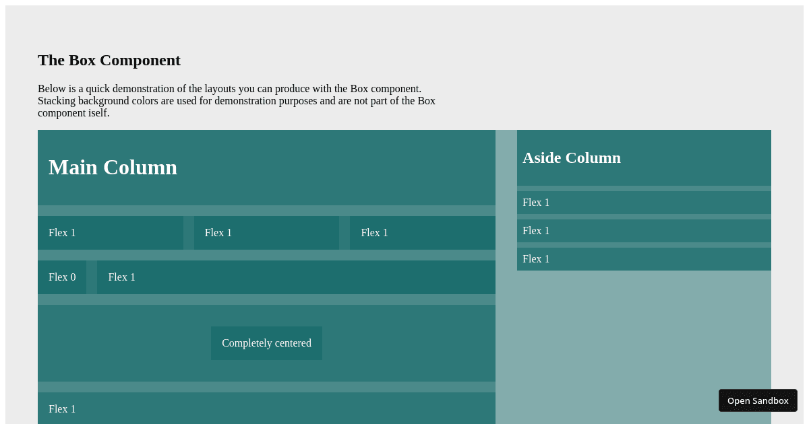This screenshot has height=424, width=809.
Task: Click the Aside Column background area
Action: click(x=644, y=337)
